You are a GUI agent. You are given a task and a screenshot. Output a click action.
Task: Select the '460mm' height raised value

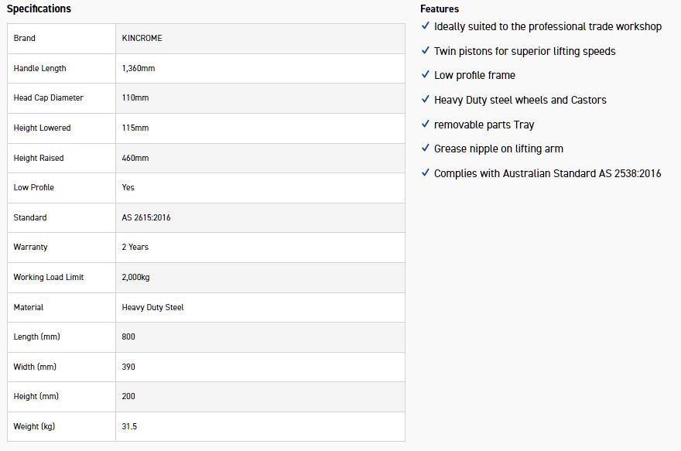pos(135,159)
